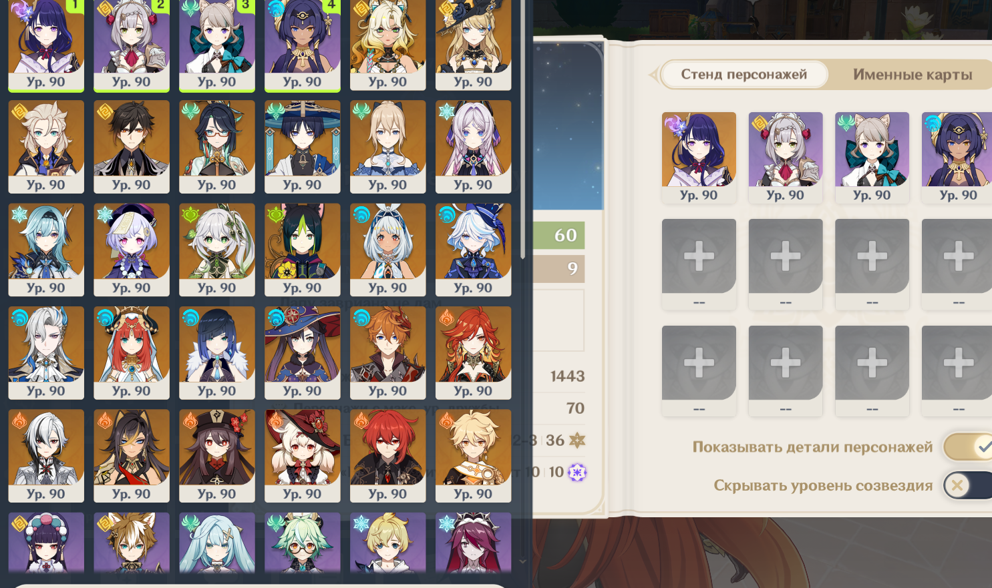Image resolution: width=992 pixels, height=588 pixels.
Task: Enable 'Скрывать уровень созвездия' switch
Action: point(968,485)
